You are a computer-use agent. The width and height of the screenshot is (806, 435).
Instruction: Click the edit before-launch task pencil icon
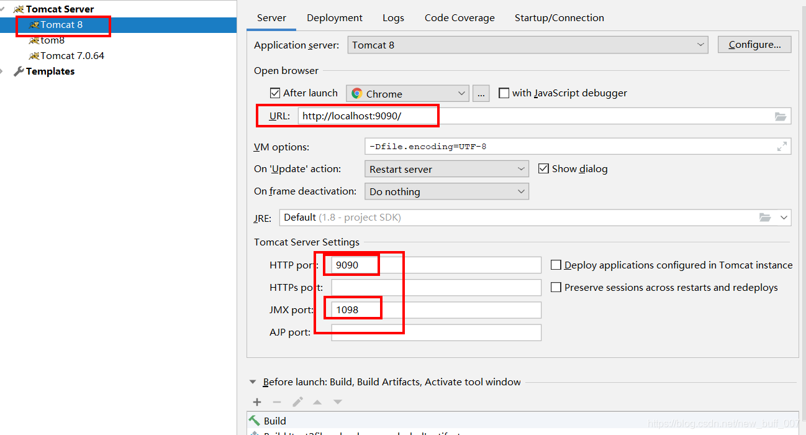click(x=297, y=402)
